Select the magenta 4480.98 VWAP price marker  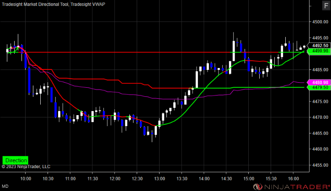pyautogui.click(x=319, y=83)
